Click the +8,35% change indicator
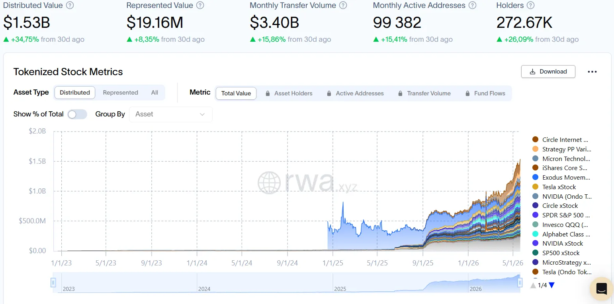The width and height of the screenshot is (614, 304). click(x=143, y=39)
